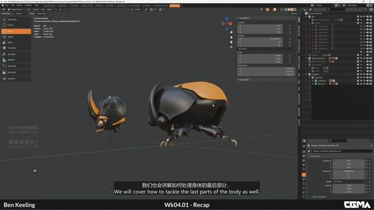Image resolution: width=374 pixels, height=210 pixels.
Task: Enable rendered viewport shading
Action: tap(295, 9)
